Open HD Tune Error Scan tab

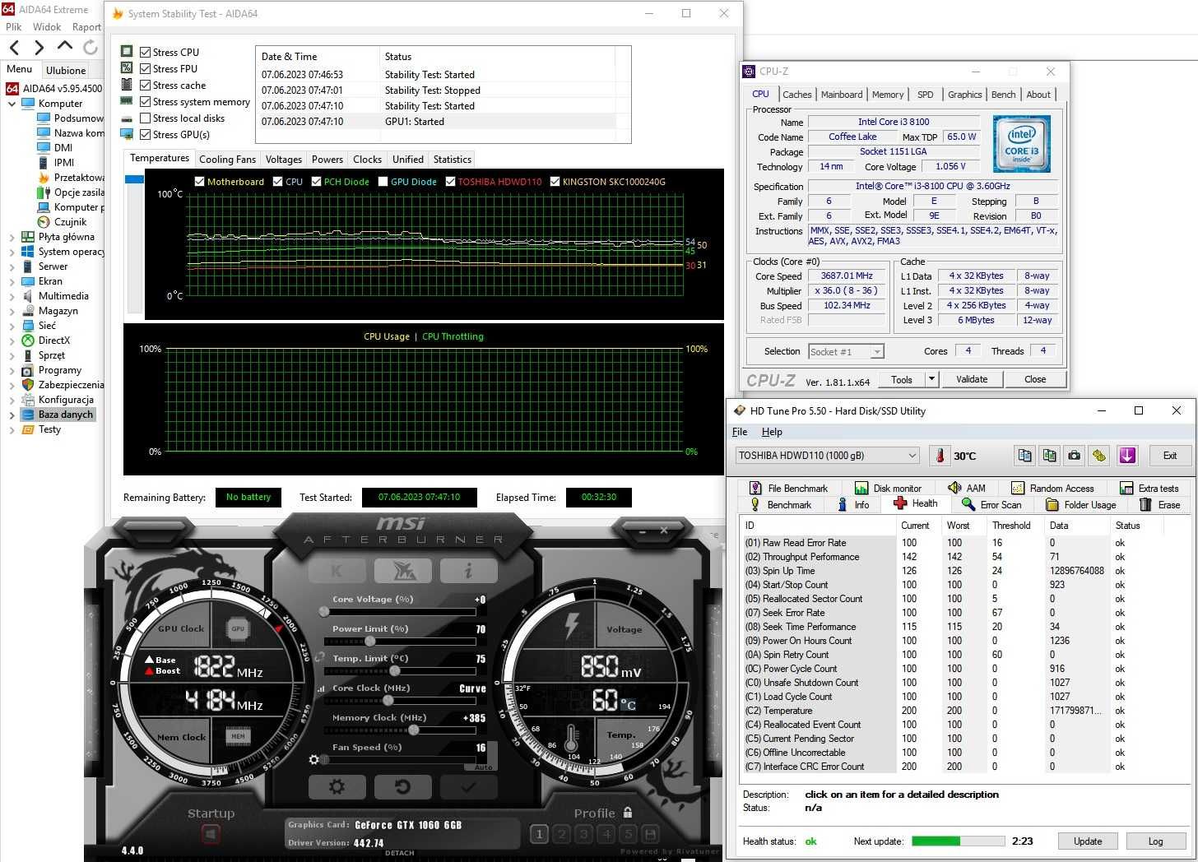pos(991,504)
